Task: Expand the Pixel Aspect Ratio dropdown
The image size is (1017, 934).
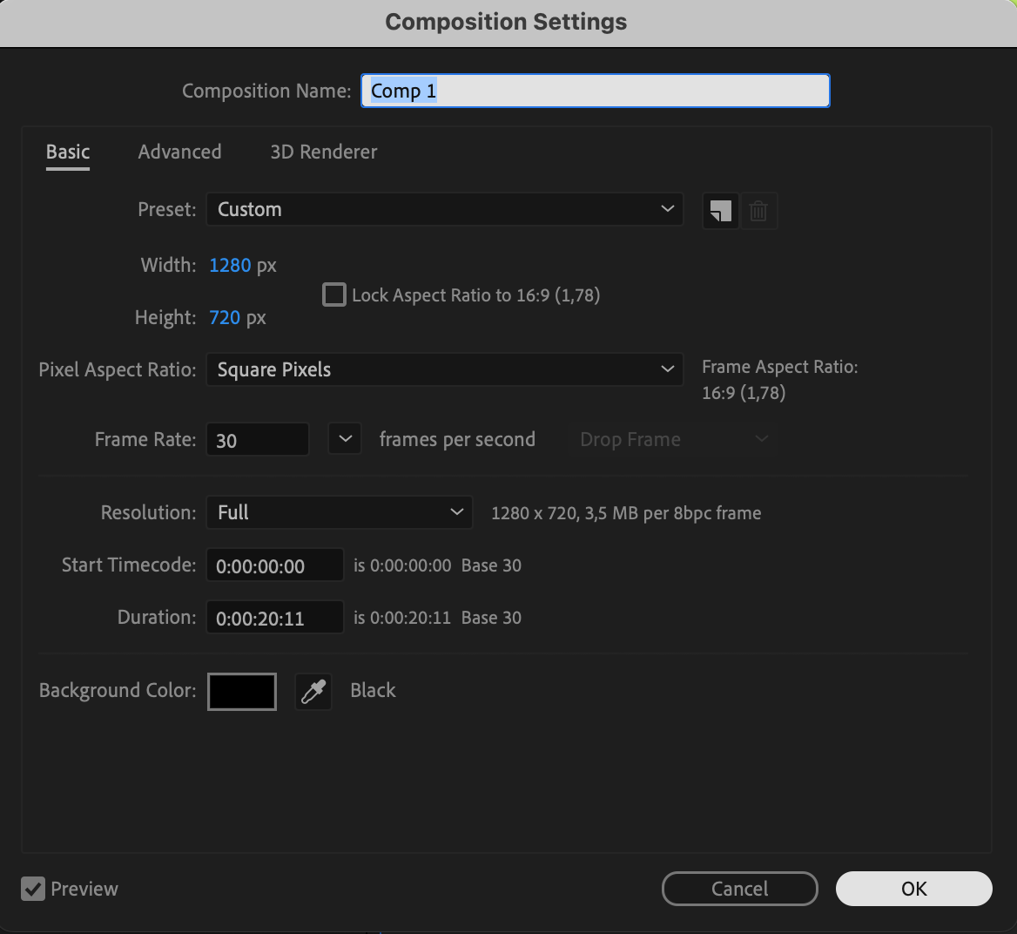Action: point(444,369)
